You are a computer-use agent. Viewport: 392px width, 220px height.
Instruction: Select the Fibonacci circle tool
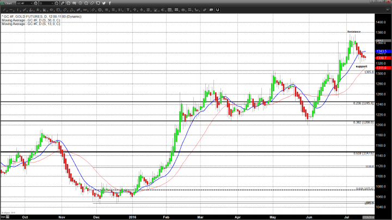pos(100,10)
